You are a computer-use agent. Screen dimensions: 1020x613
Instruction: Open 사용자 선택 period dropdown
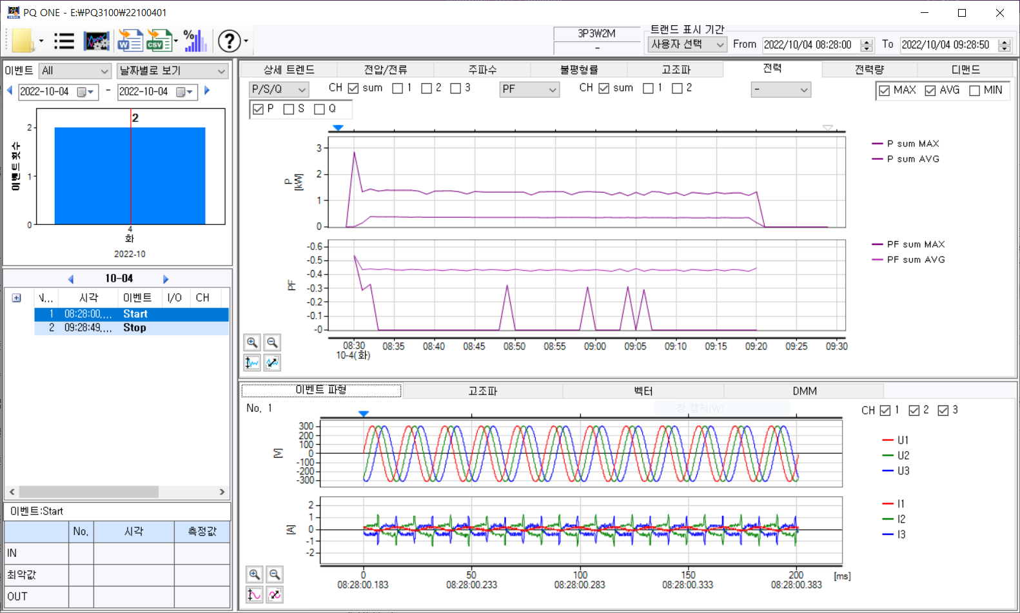point(687,44)
